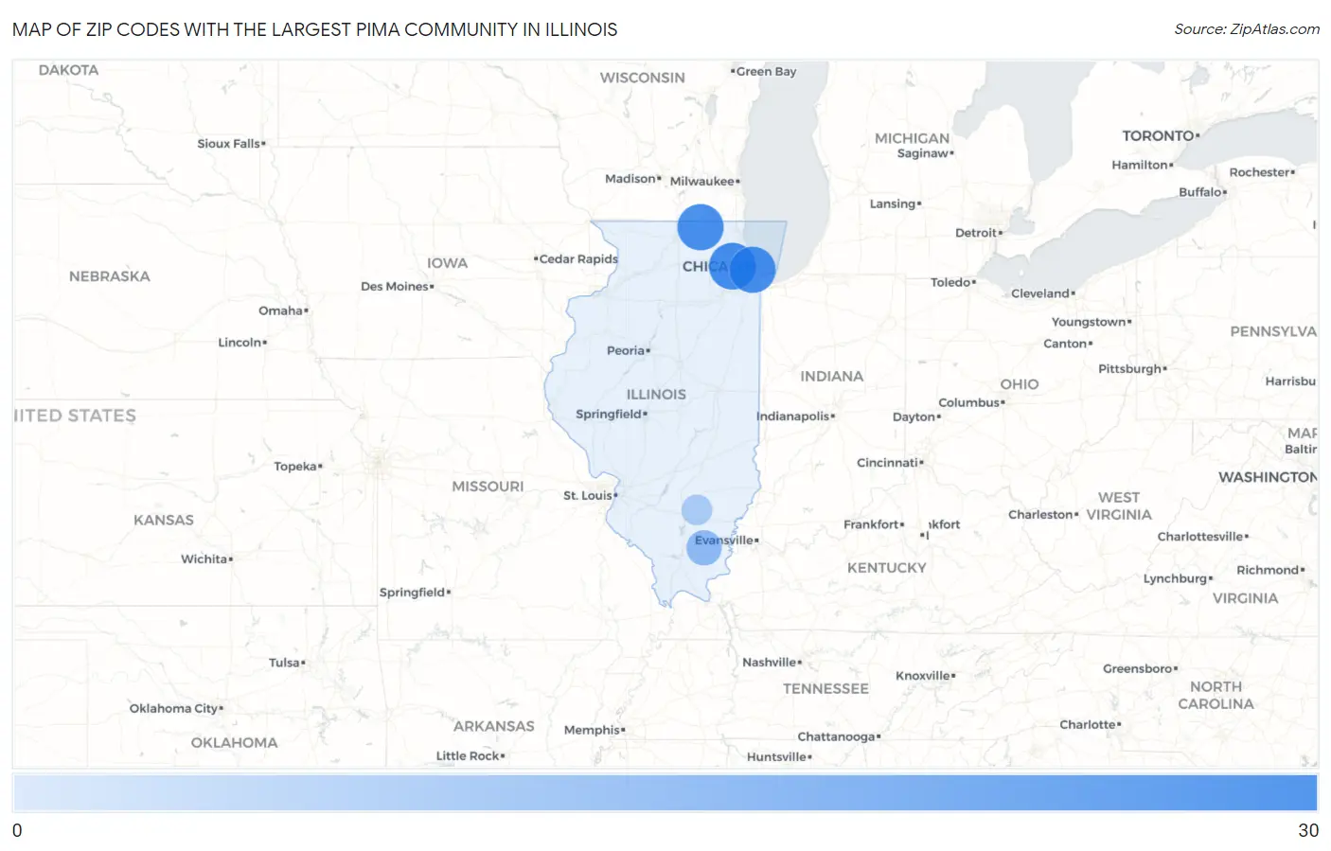Click the Columbus city label
The width and height of the screenshot is (1331, 851).
point(970,402)
